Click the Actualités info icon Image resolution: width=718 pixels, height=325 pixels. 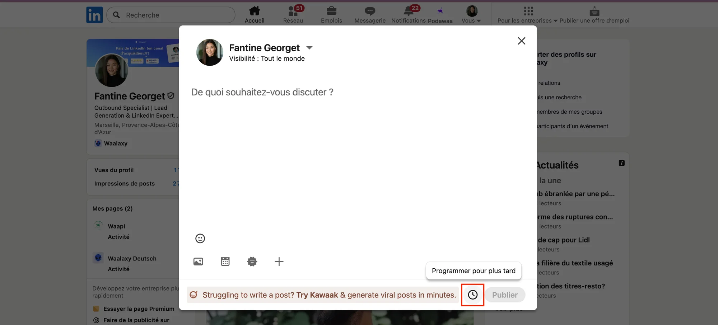pyautogui.click(x=622, y=163)
